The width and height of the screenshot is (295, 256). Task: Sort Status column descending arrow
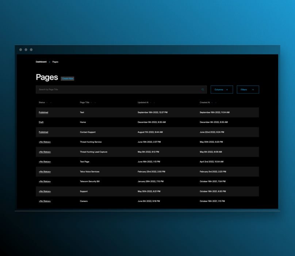click(51, 102)
